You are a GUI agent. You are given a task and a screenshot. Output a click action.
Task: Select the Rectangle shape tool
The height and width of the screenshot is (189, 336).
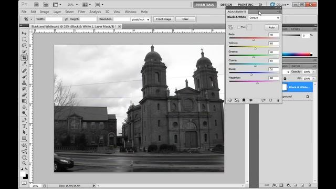click(24, 138)
